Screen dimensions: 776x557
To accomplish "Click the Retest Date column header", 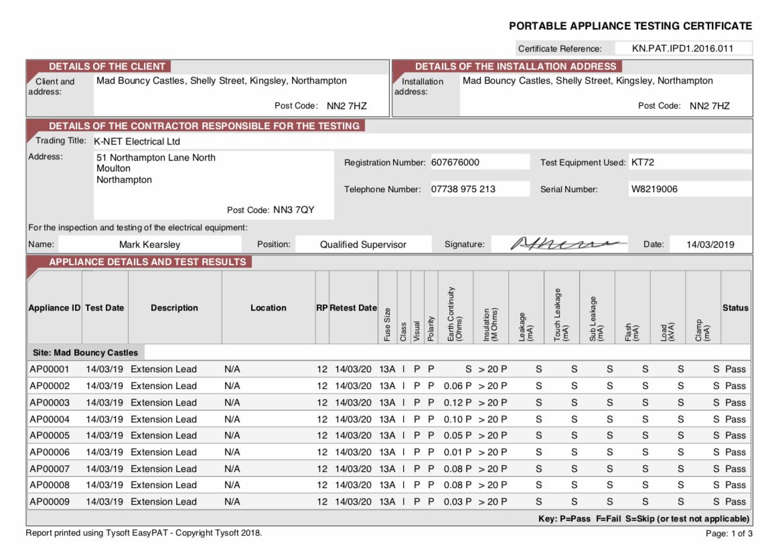I will point(354,308).
